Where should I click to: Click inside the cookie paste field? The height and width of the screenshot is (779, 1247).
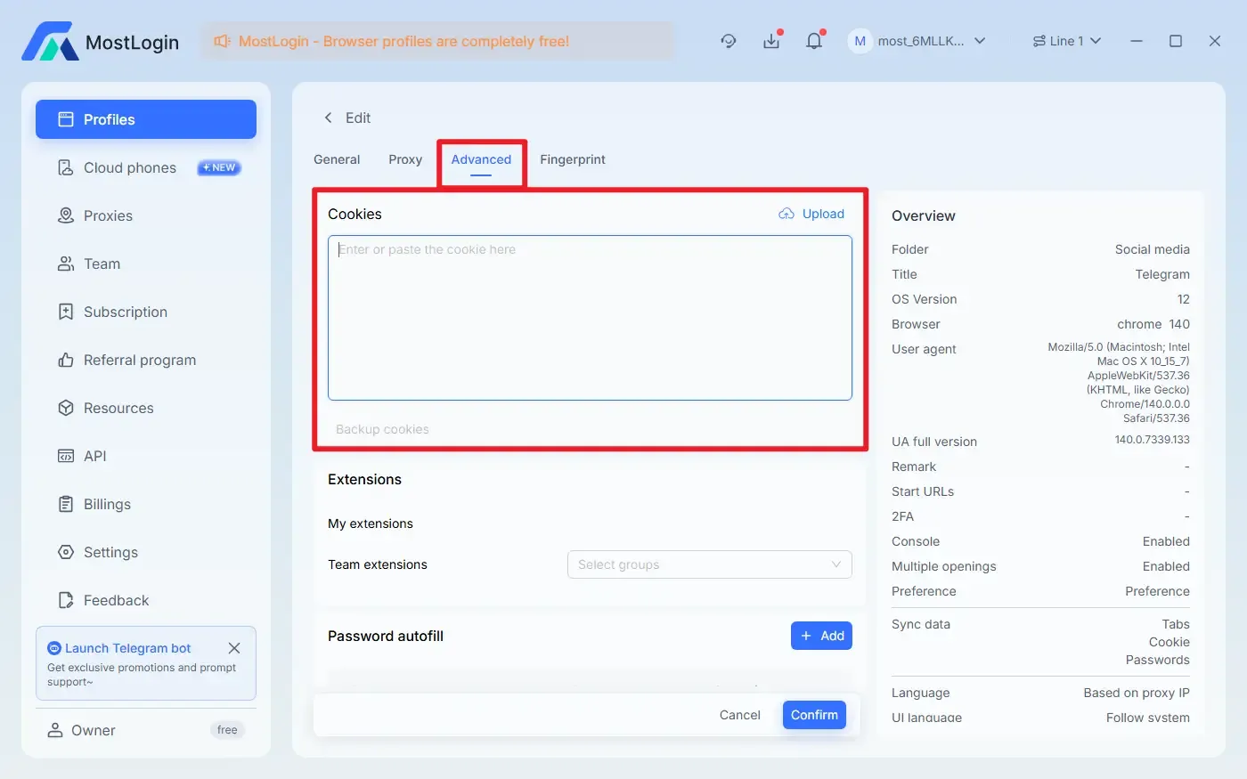[591, 318]
